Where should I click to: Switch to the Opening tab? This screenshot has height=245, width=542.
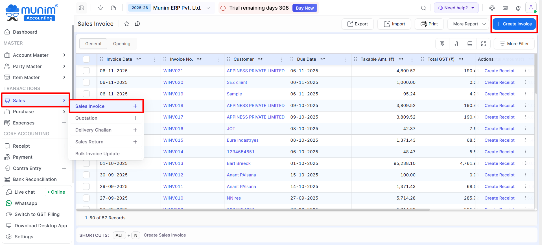click(121, 44)
